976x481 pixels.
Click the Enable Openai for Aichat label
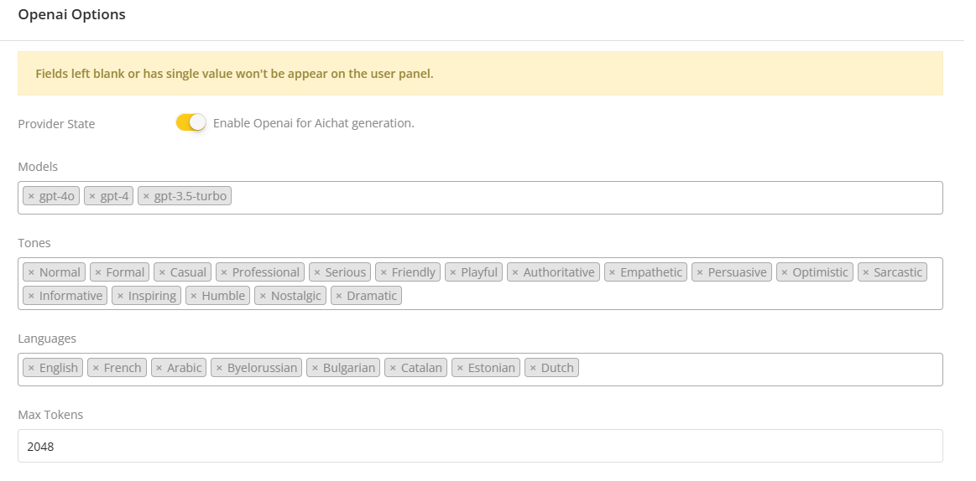click(313, 123)
